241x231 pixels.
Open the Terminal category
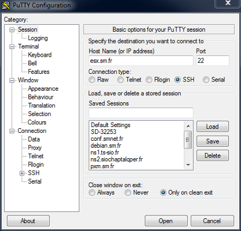(28, 46)
